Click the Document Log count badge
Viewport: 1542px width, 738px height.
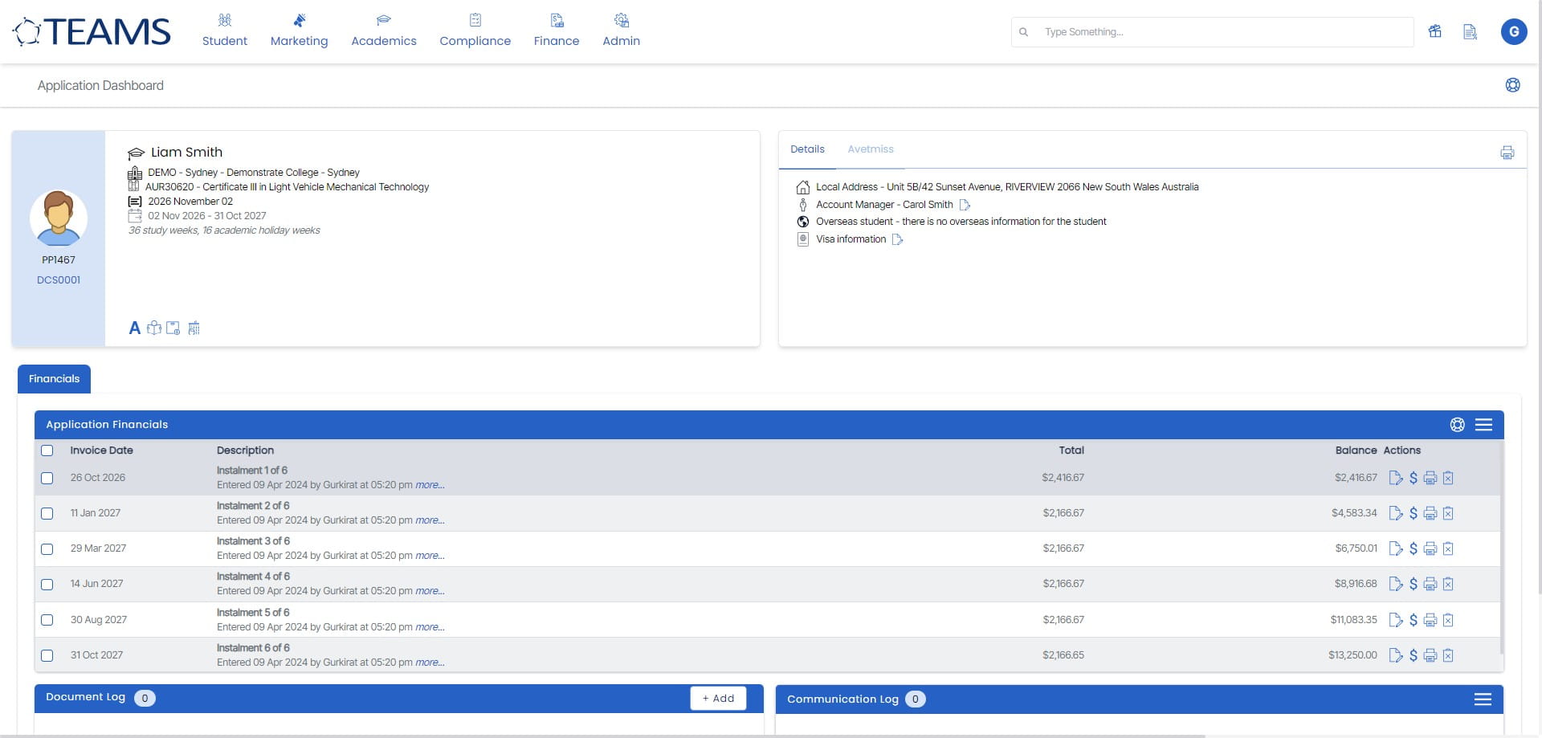(x=145, y=699)
